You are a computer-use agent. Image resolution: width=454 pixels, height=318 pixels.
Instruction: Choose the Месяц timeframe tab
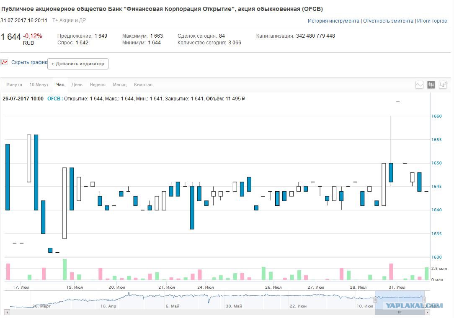120,85
